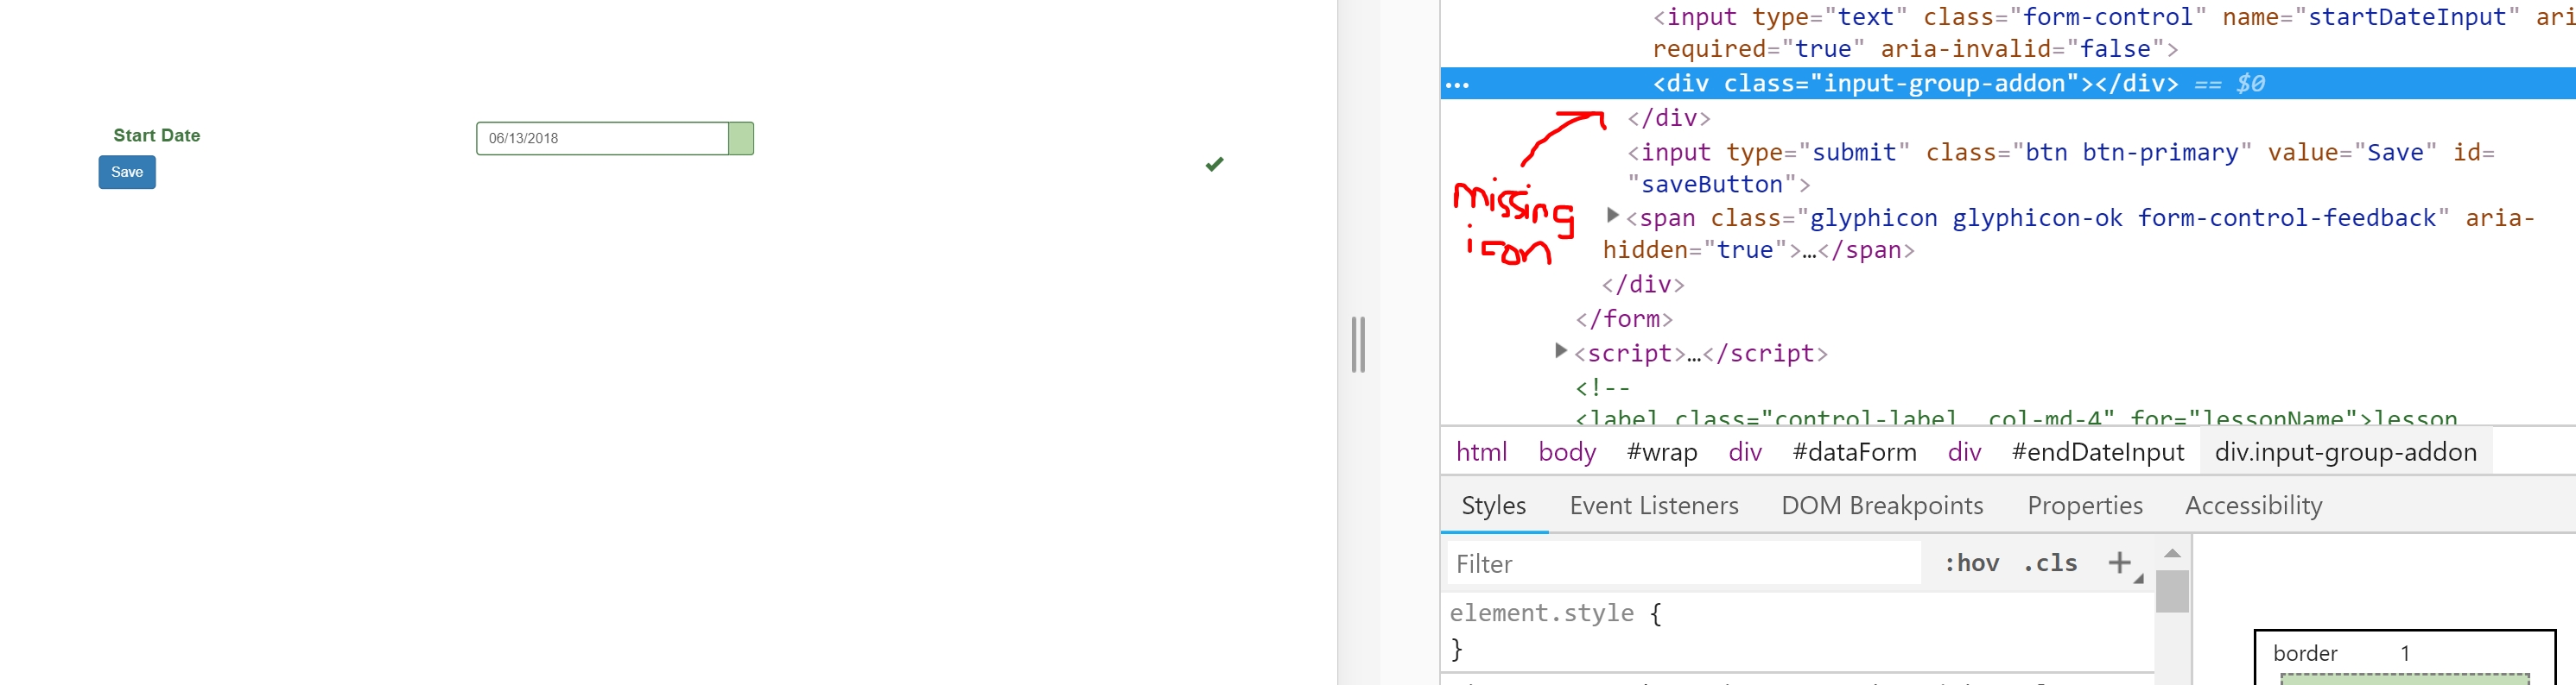Screen dimensions: 2576x685
Task: Click the green checkmark feedback icon
Action: (x=1214, y=164)
